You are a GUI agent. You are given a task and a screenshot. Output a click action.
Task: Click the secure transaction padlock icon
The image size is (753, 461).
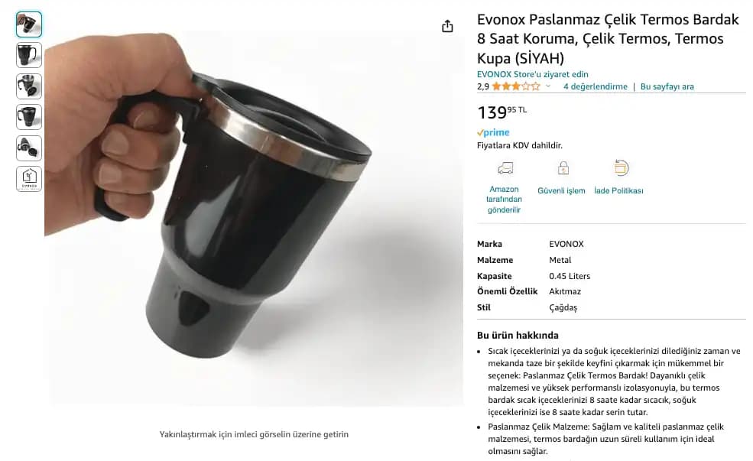coord(563,168)
